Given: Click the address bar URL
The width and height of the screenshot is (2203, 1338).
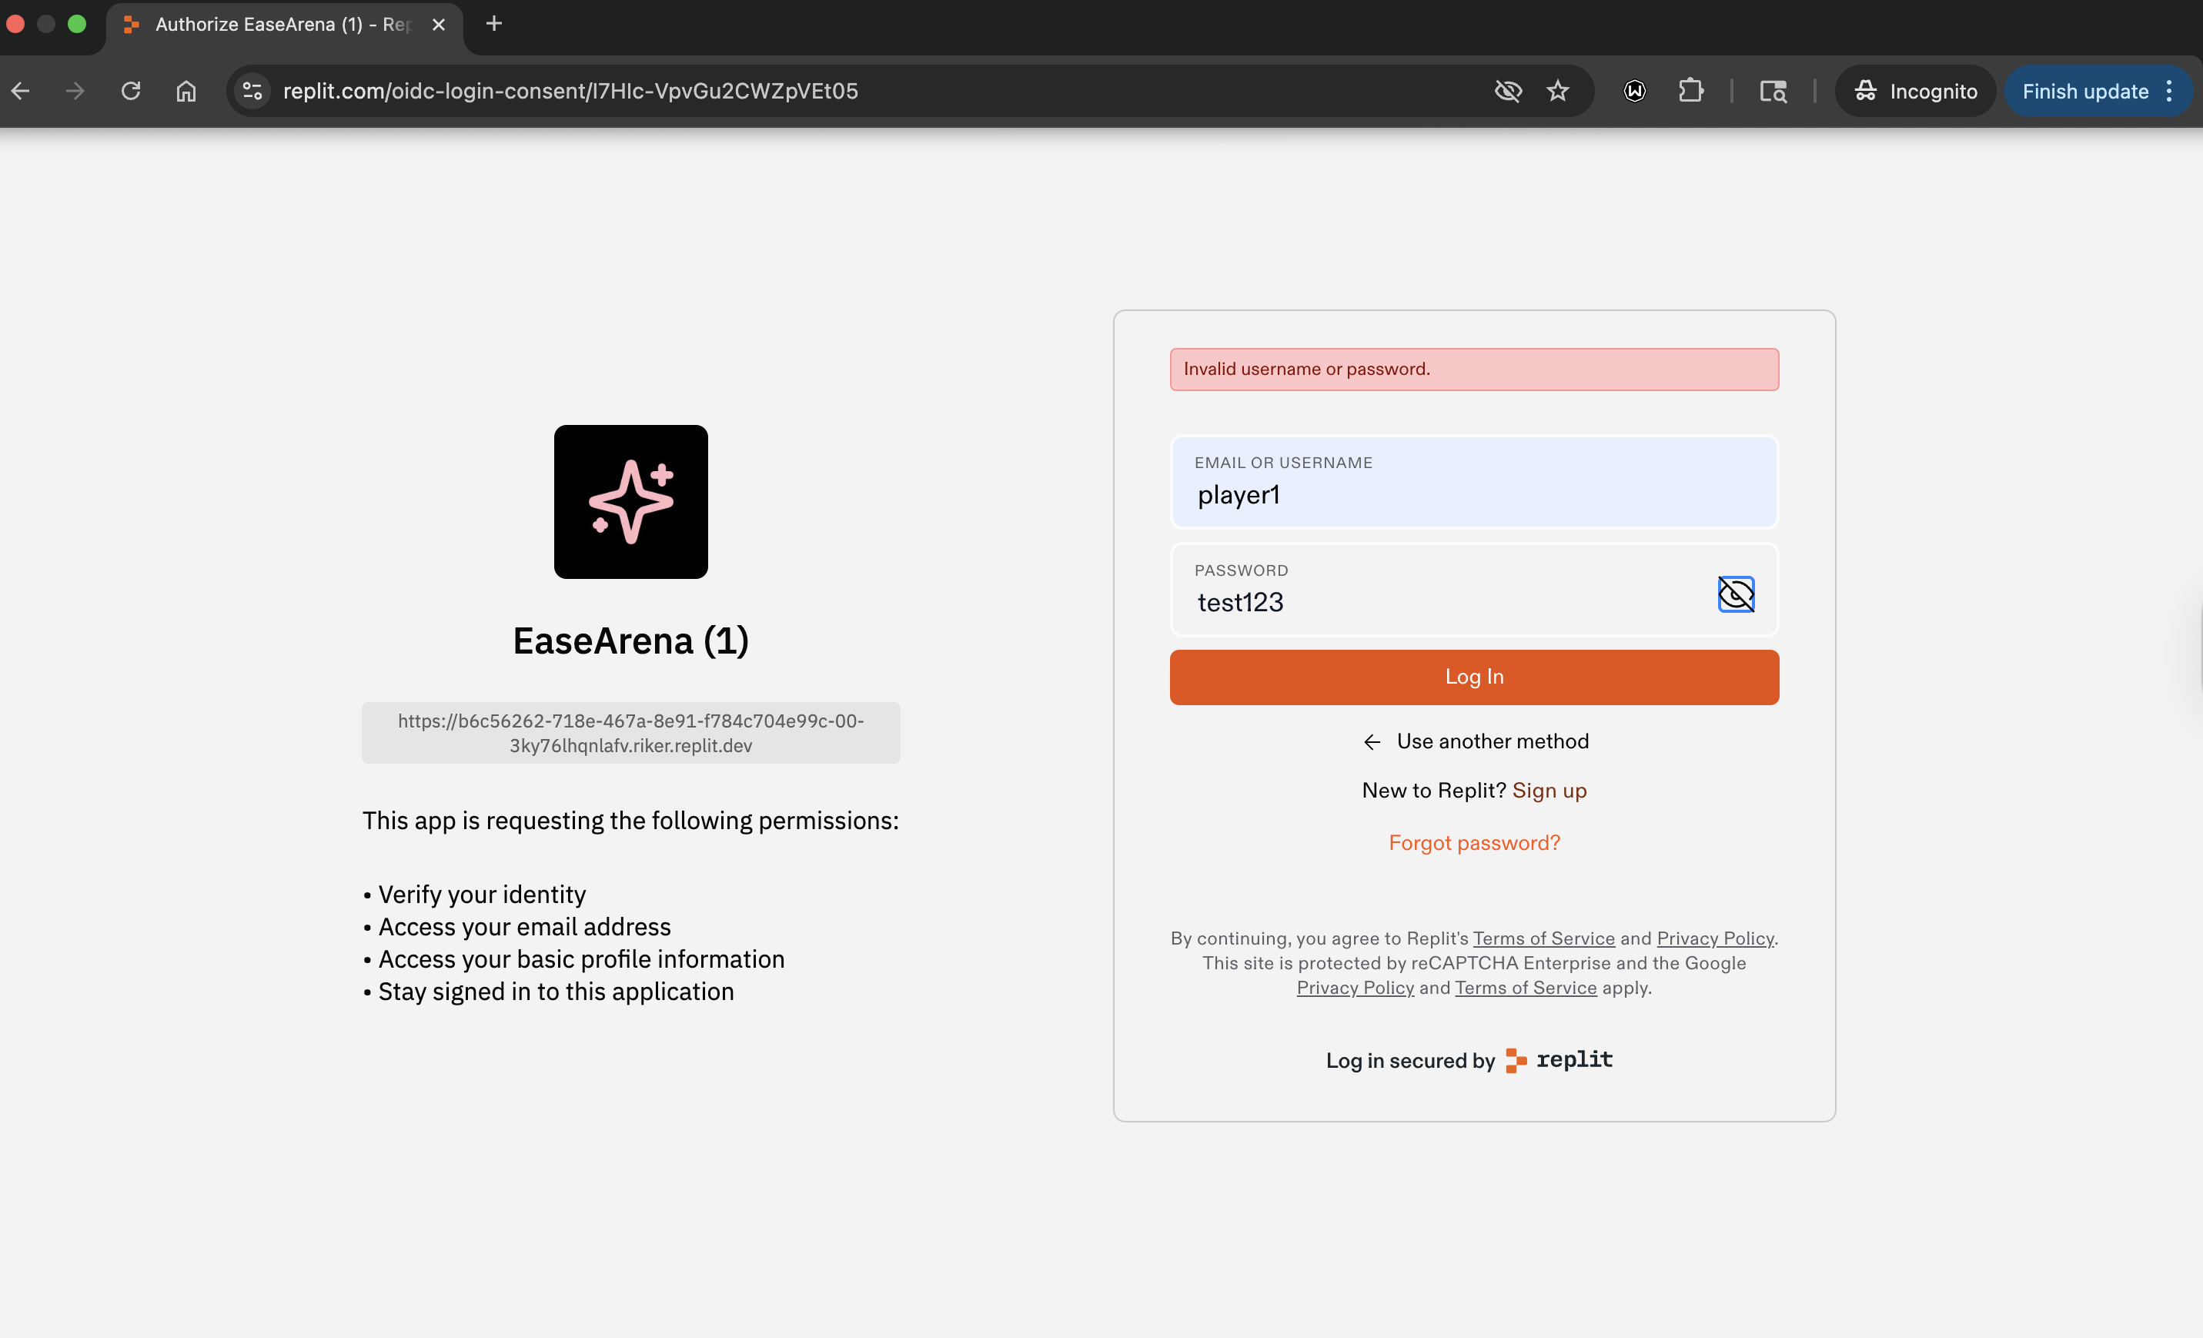Looking at the screenshot, I should (x=570, y=91).
